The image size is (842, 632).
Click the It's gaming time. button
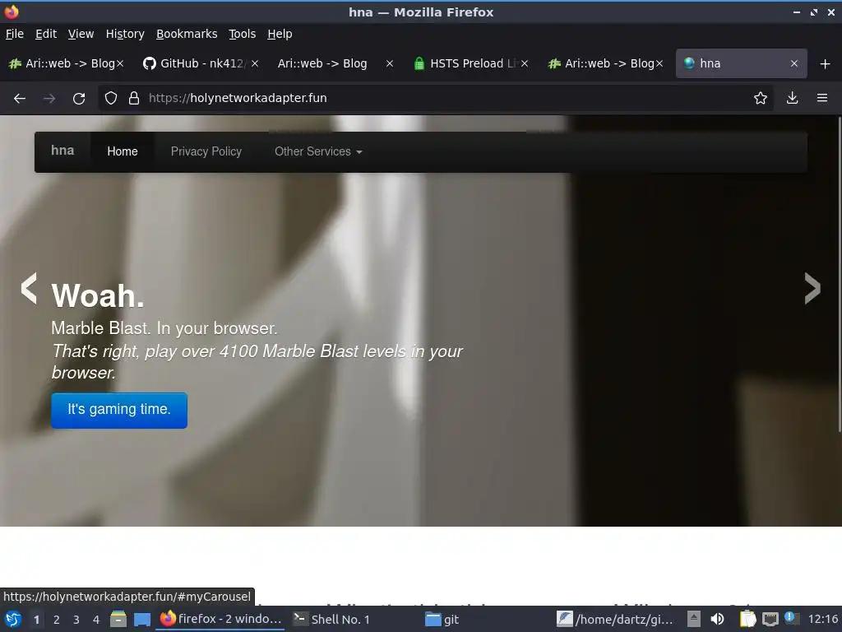pos(119,410)
